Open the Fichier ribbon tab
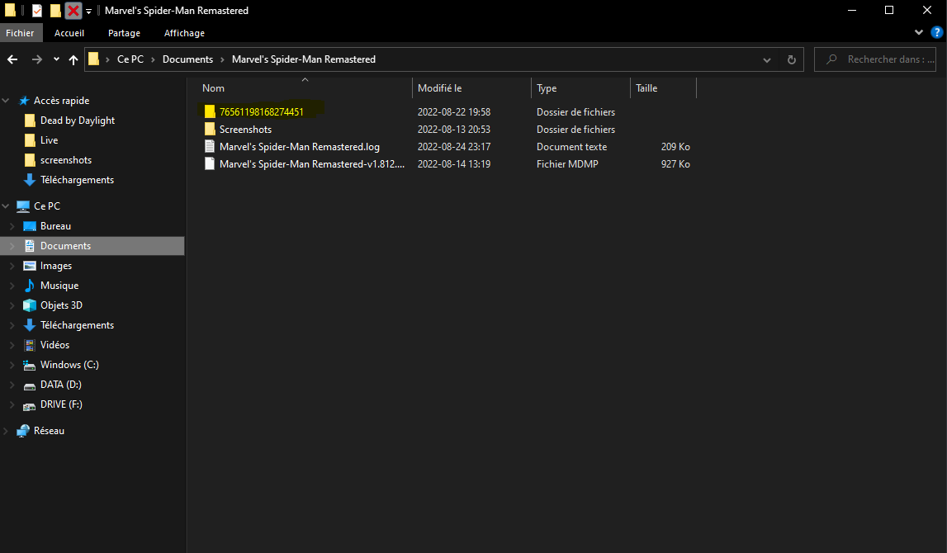The width and height of the screenshot is (947, 553). pos(20,33)
